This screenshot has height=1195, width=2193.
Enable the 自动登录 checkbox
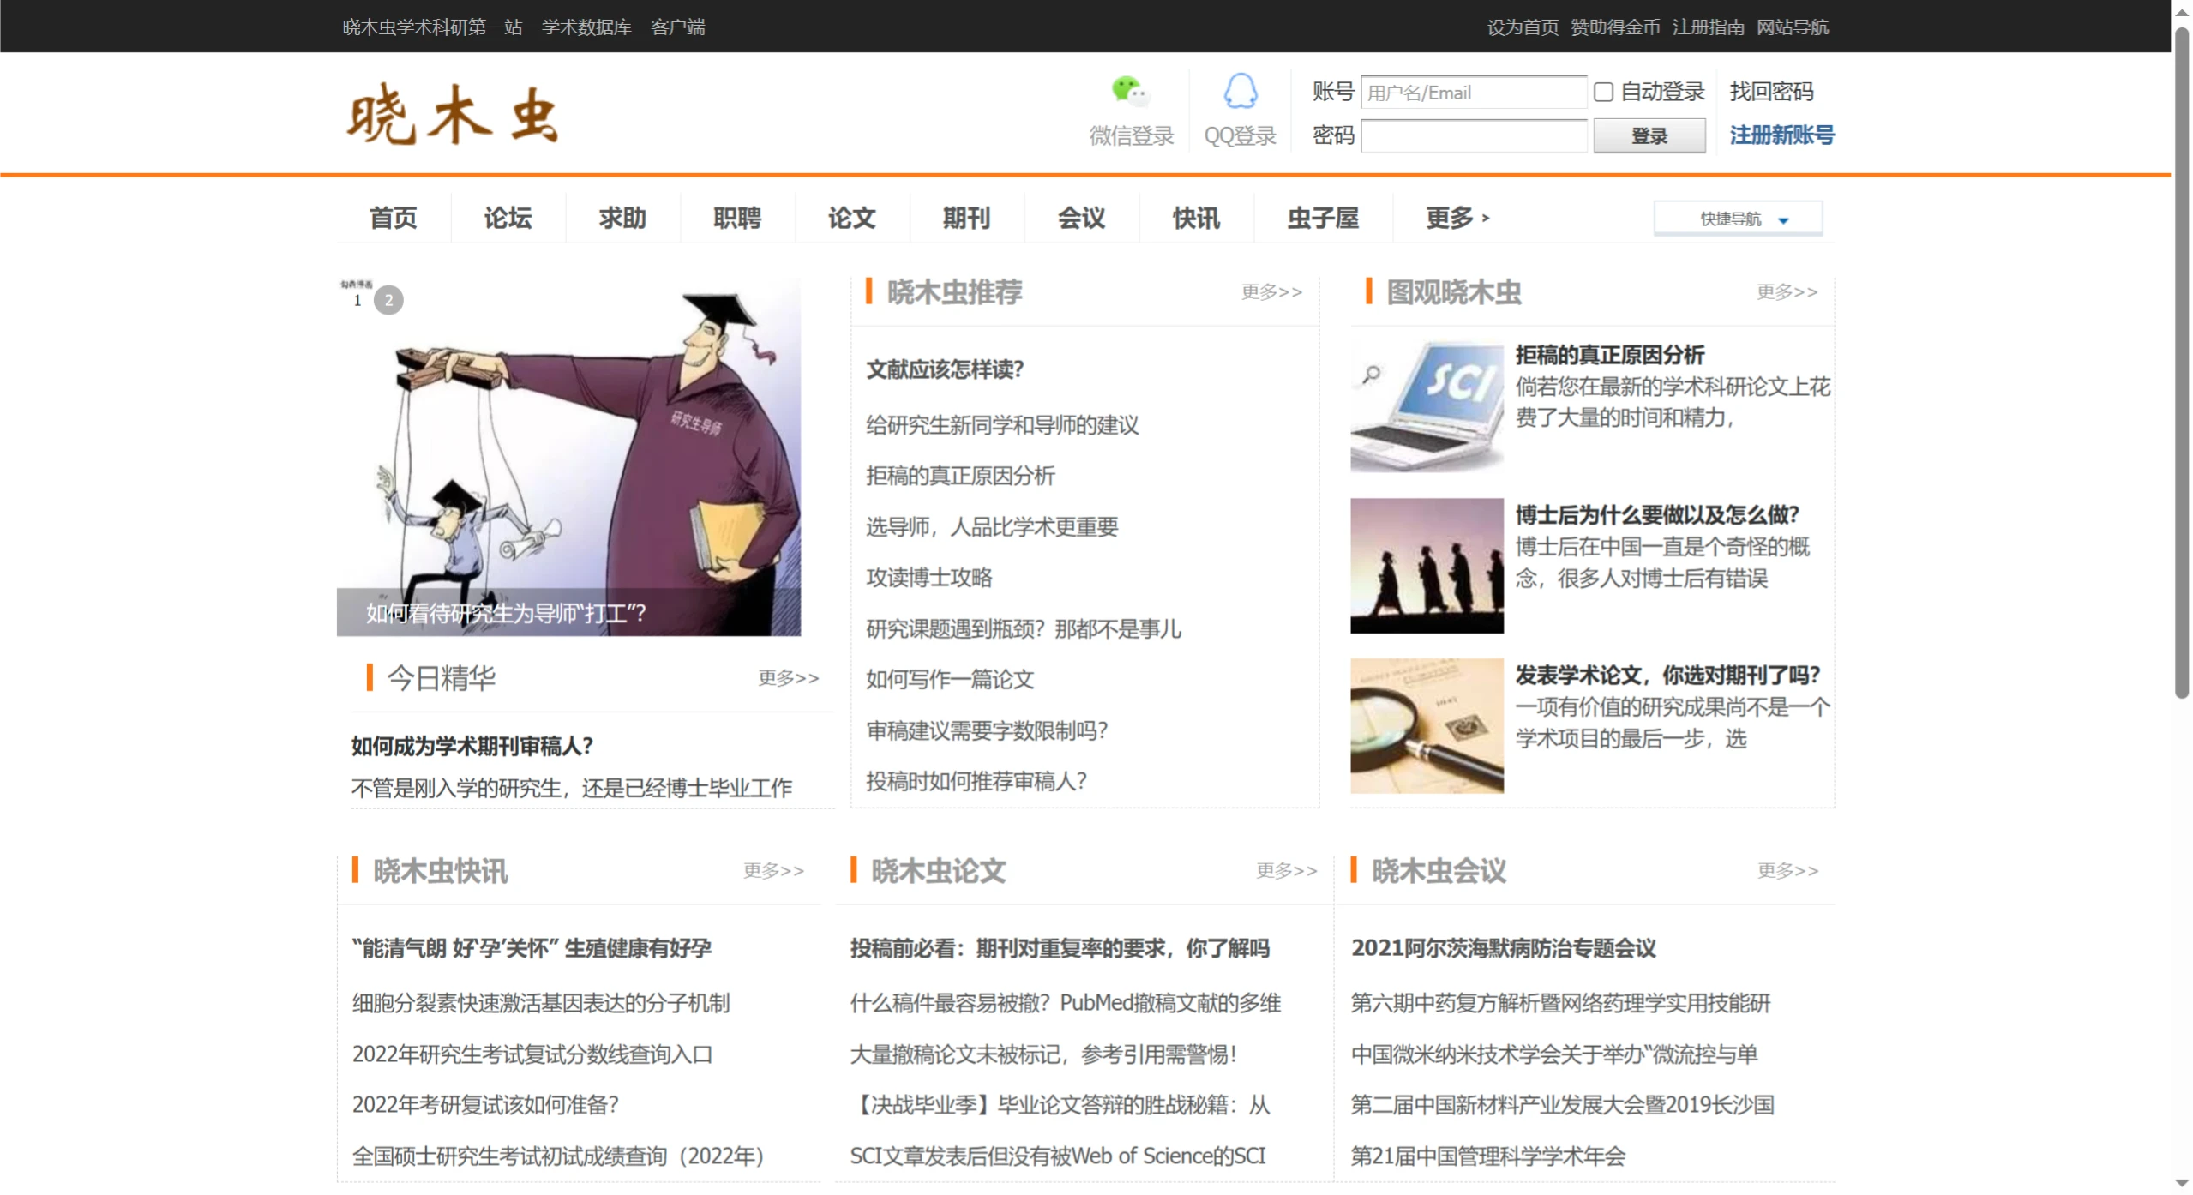coord(1603,92)
